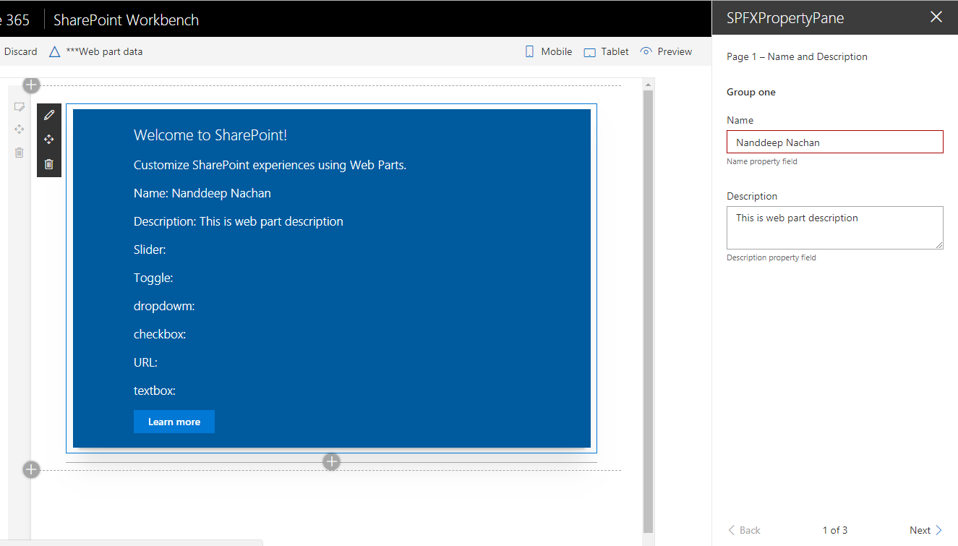This screenshot has height=546, width=958.
Task: Click the top add section plus icon
Action: point(31,85)
